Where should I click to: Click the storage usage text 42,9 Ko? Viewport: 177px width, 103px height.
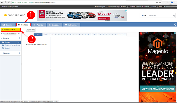click(x=10, y=34)
